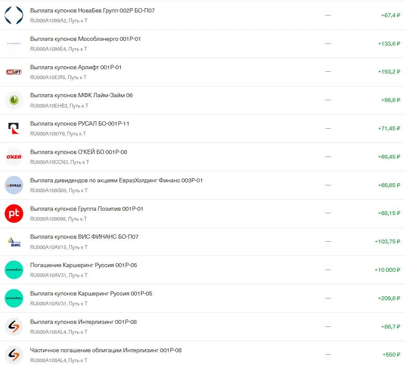Click the Интерлизинг logo in Частичное погашение row
The height and width of the screenshot is (369, 411).
(x=14, y=355)
